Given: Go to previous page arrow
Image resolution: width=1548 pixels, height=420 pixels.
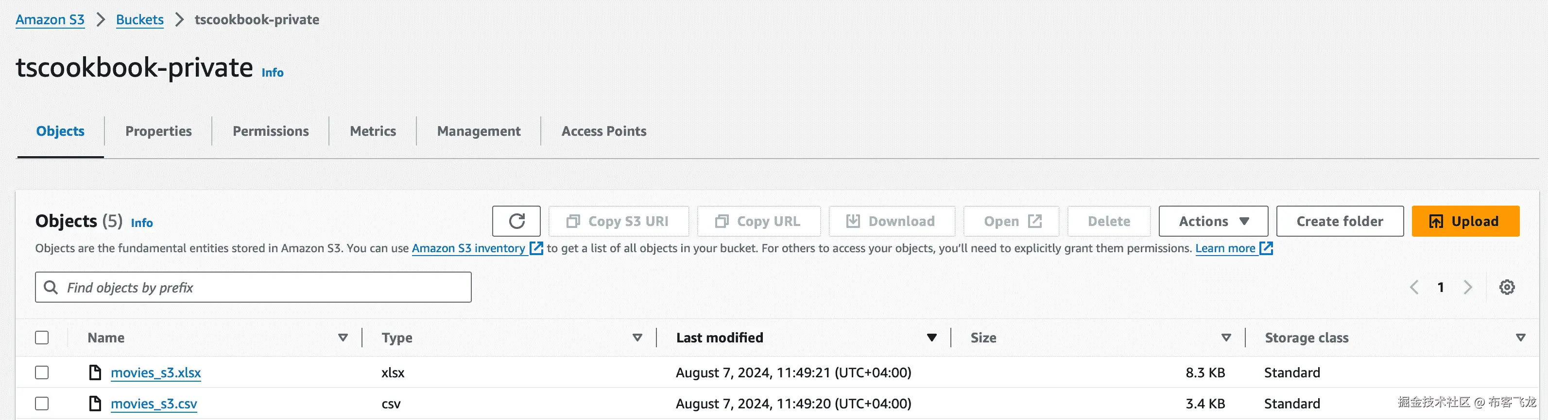Looking at the screenshot, I should pos(1414,288).
